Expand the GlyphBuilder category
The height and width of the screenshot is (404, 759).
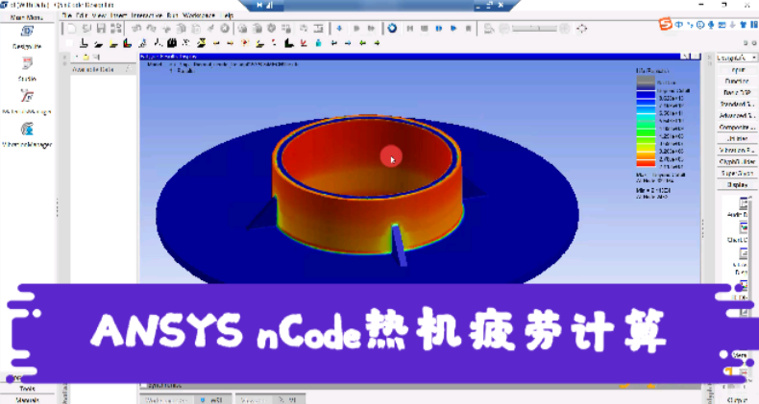pos(737,162)
